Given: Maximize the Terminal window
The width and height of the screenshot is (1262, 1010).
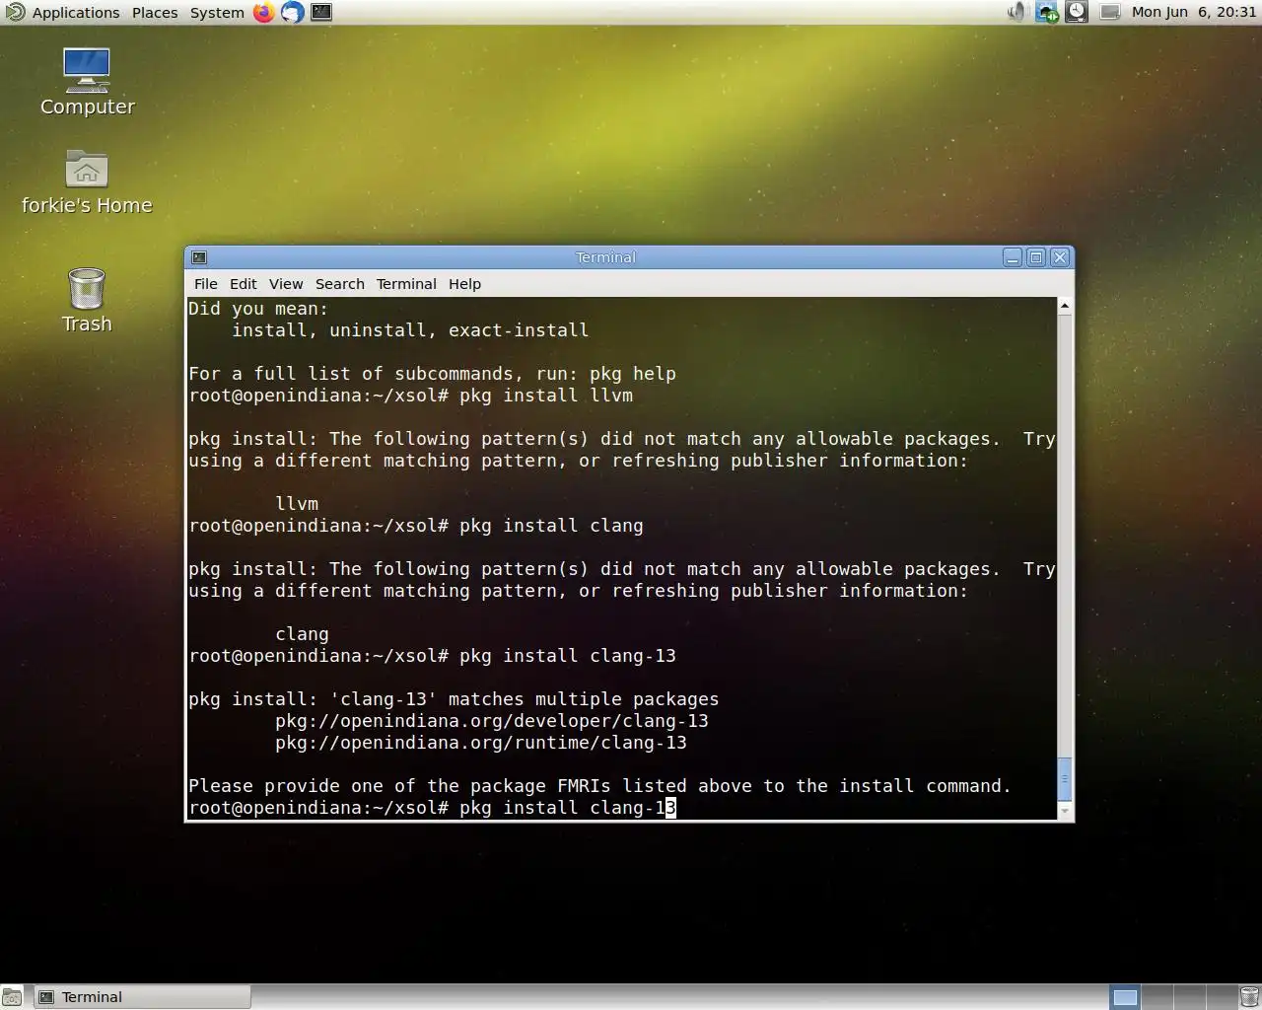Looking at the screenshot, I should 1036,257.
